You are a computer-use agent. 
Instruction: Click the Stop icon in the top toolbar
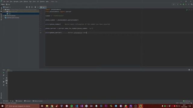tap(189, 4)
